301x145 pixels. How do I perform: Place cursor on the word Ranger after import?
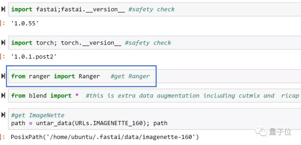coord(89,76)
